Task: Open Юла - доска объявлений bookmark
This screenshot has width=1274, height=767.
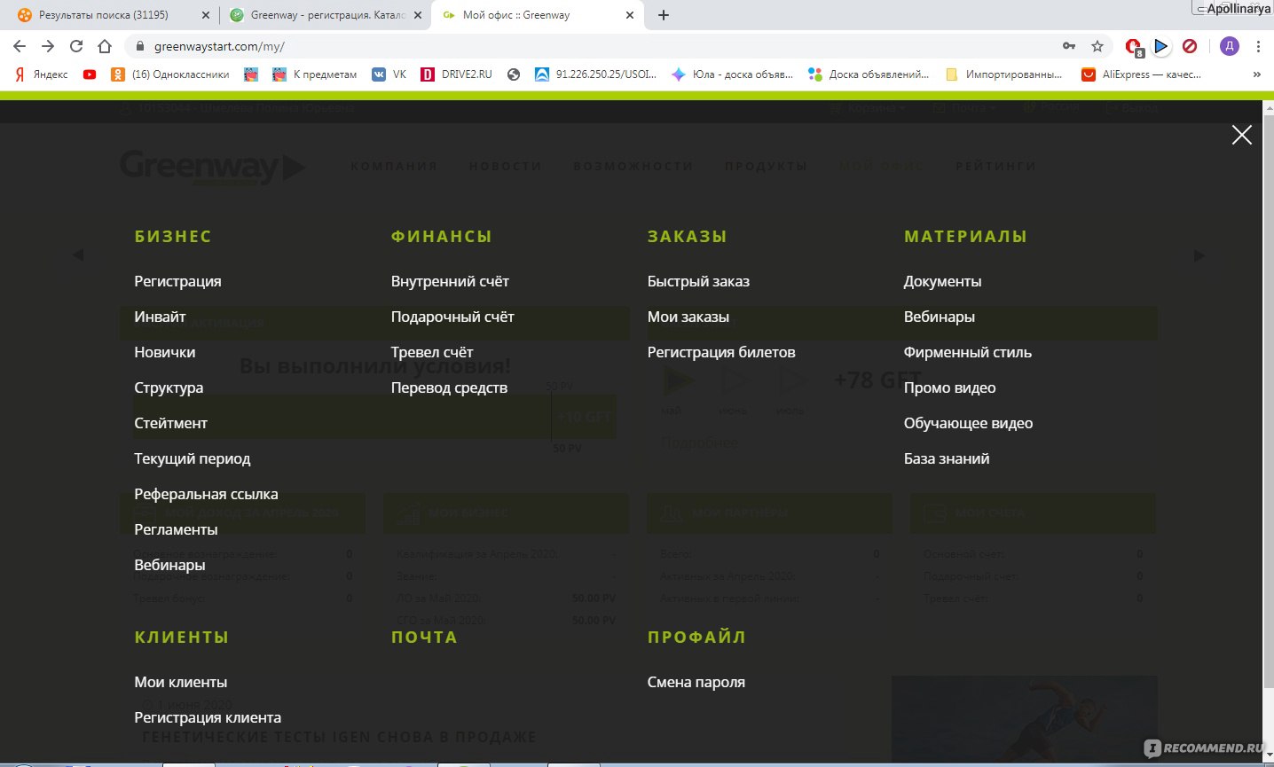Action: [732, 74]
